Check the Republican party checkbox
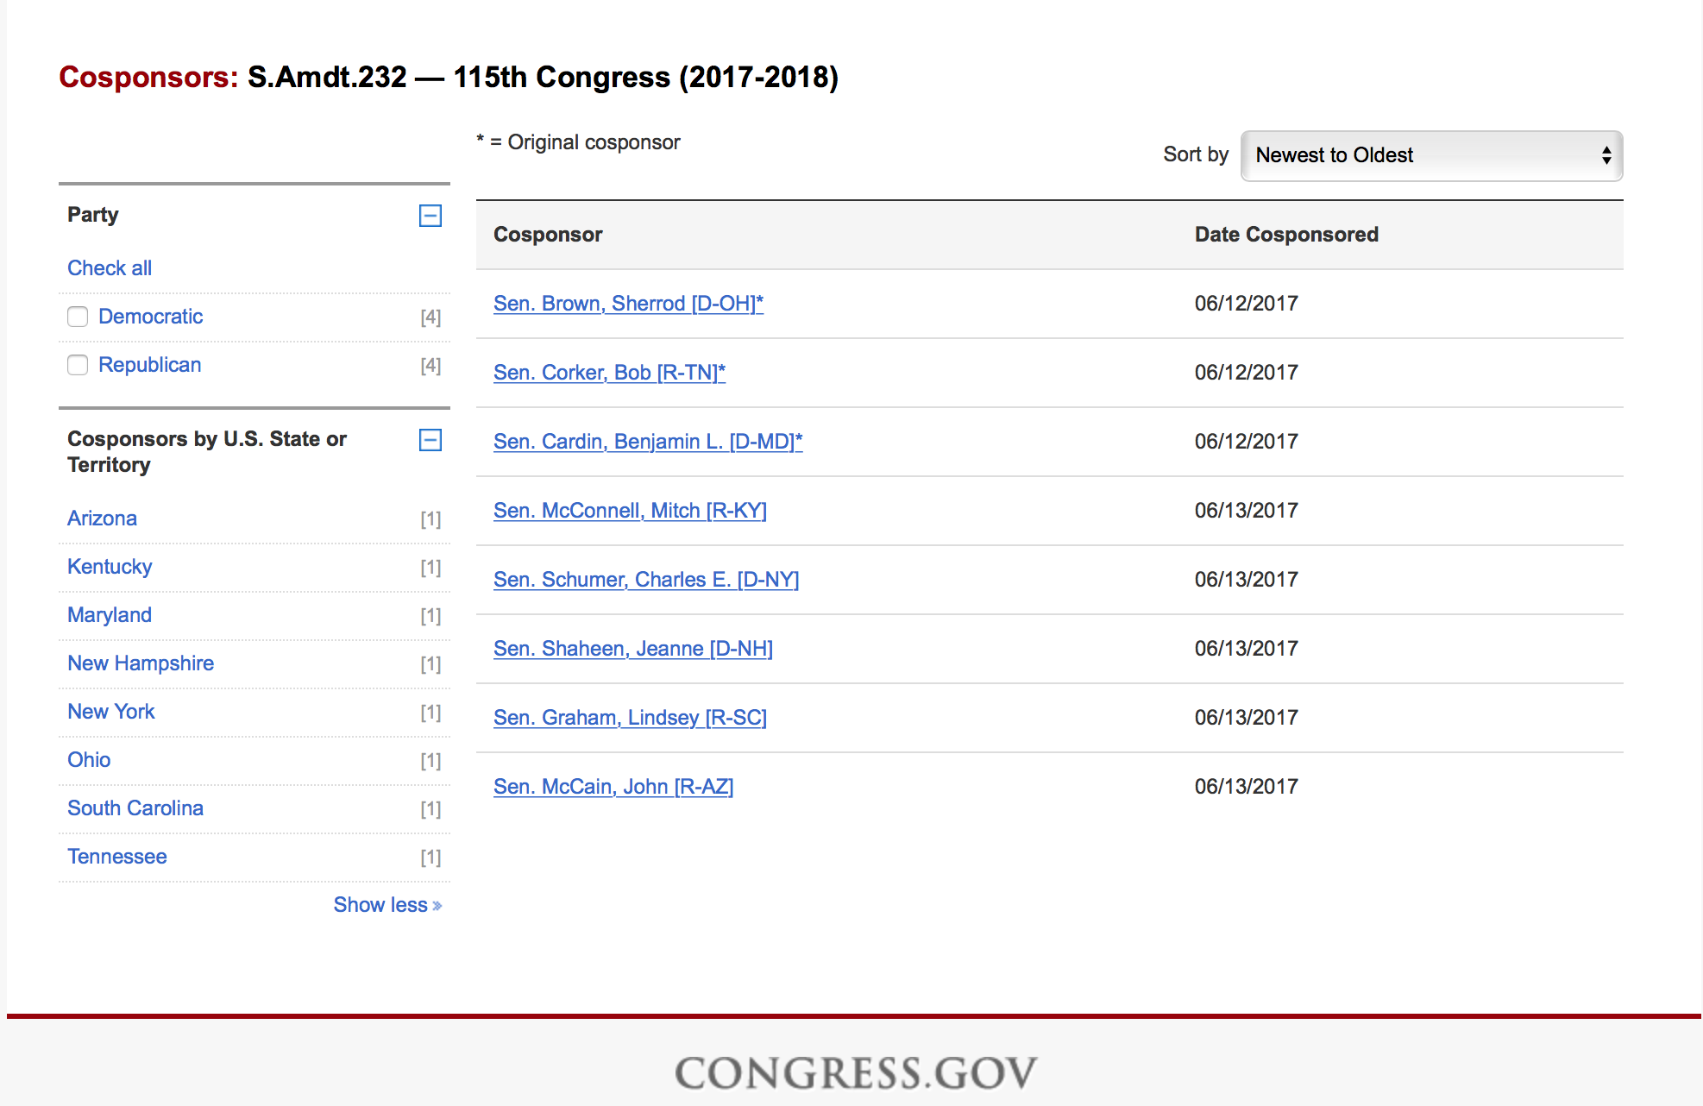The width and height of the screenshot is (1703, 1106). (x=78, y=365)
